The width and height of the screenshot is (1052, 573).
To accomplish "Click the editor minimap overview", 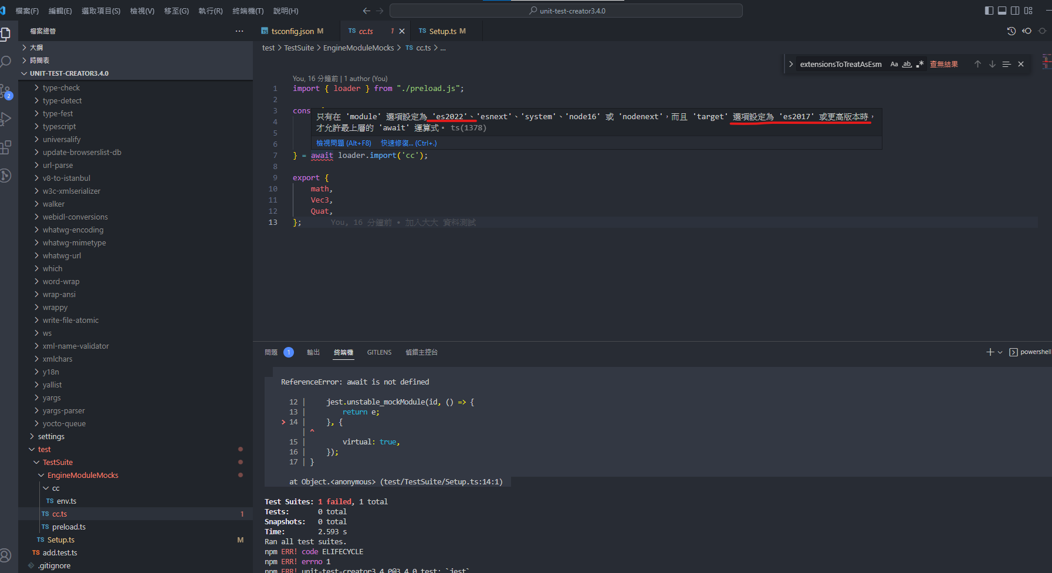I will pos(1046,61).
